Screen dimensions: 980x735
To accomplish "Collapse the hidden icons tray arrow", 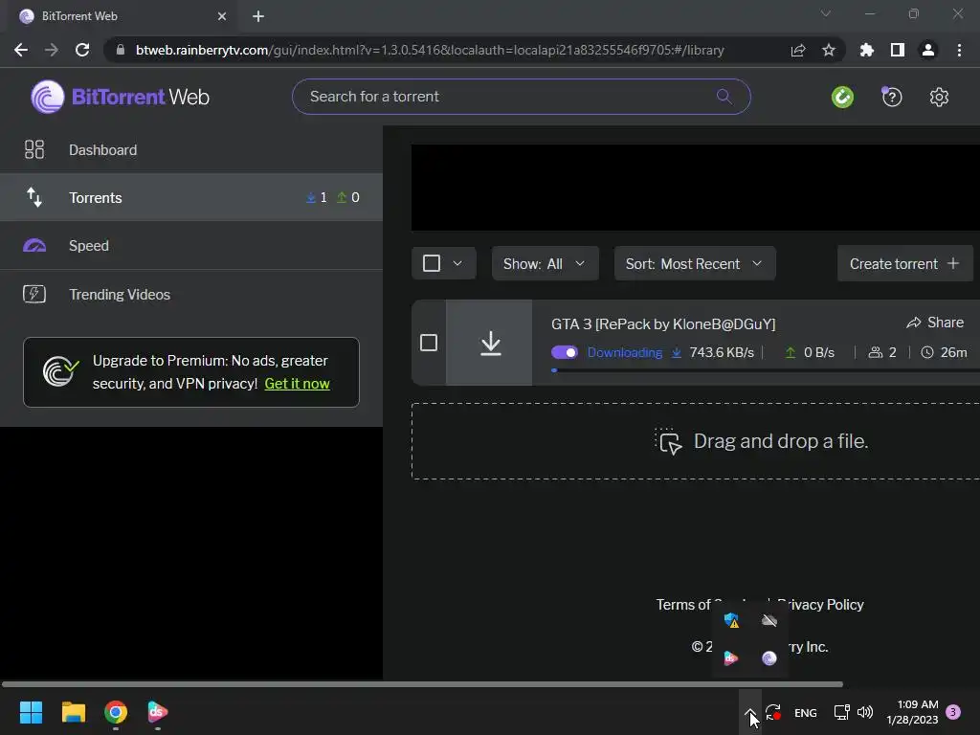I will click(x=750, y=712).
